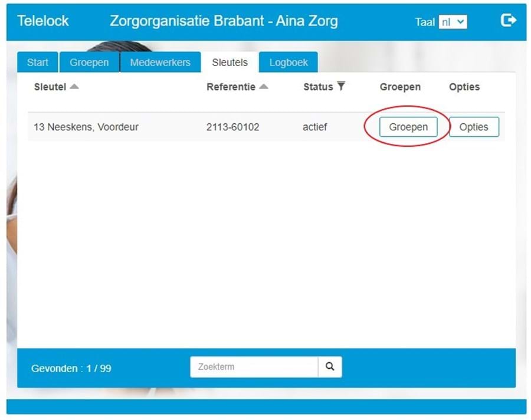The image size is (531, 420).
Task: Click the Zorgorganisatie Brabant - Aina Zorg heading
Action: [224, 21]
